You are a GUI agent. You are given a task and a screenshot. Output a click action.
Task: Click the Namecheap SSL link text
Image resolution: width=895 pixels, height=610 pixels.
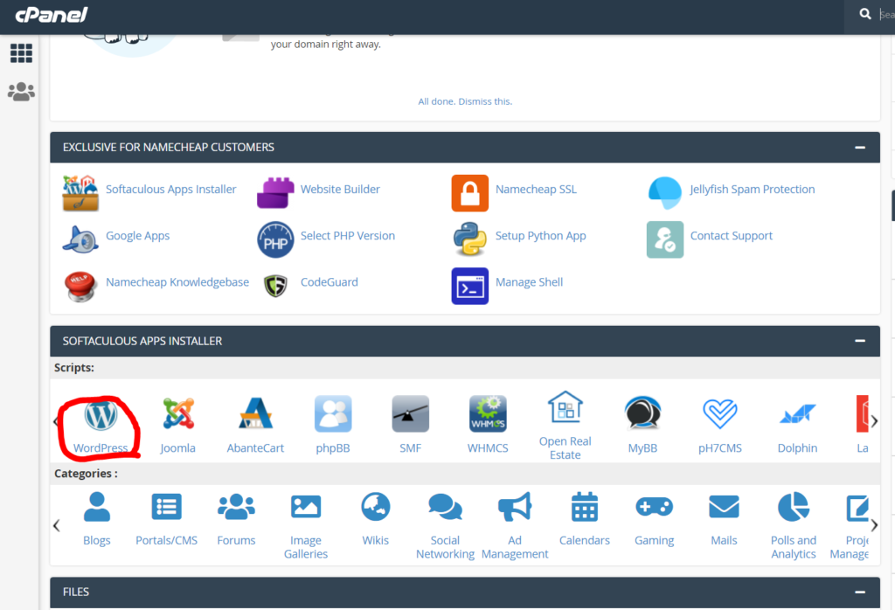(x=536, y=190)
